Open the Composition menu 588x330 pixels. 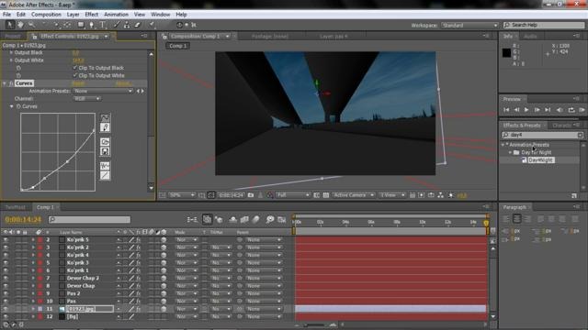coord(46,15)
